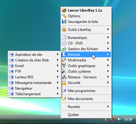Open the volume speaker tray icon

(x=120, y=119)
